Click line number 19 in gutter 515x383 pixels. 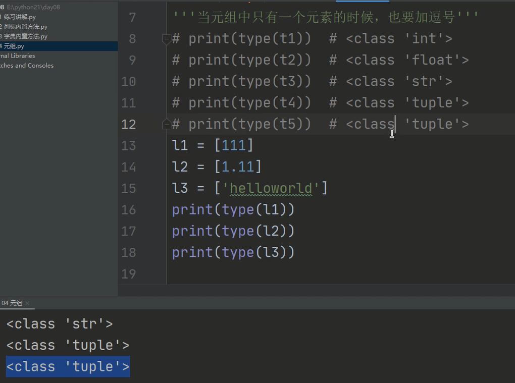[x=128, y=273]
